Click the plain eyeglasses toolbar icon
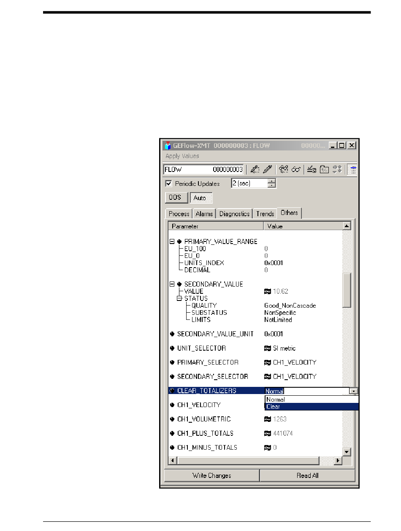Image resolution: width=401 pixels, height=531 pixels. [296, 169]
